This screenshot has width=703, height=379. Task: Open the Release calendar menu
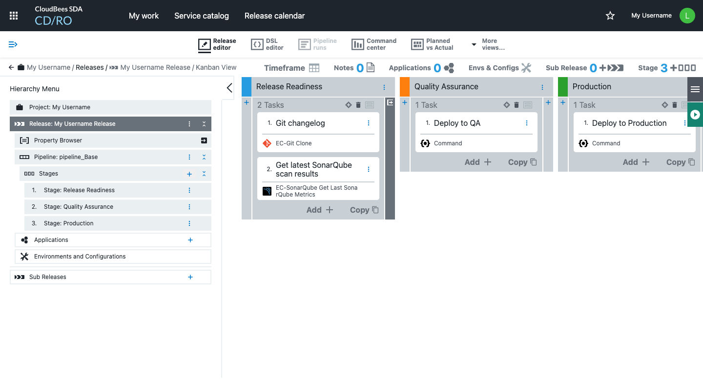pos(274,16)
